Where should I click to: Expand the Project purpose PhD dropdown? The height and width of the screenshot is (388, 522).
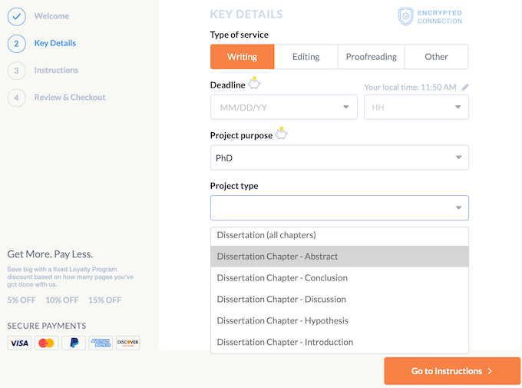click(x=339, y=158)
